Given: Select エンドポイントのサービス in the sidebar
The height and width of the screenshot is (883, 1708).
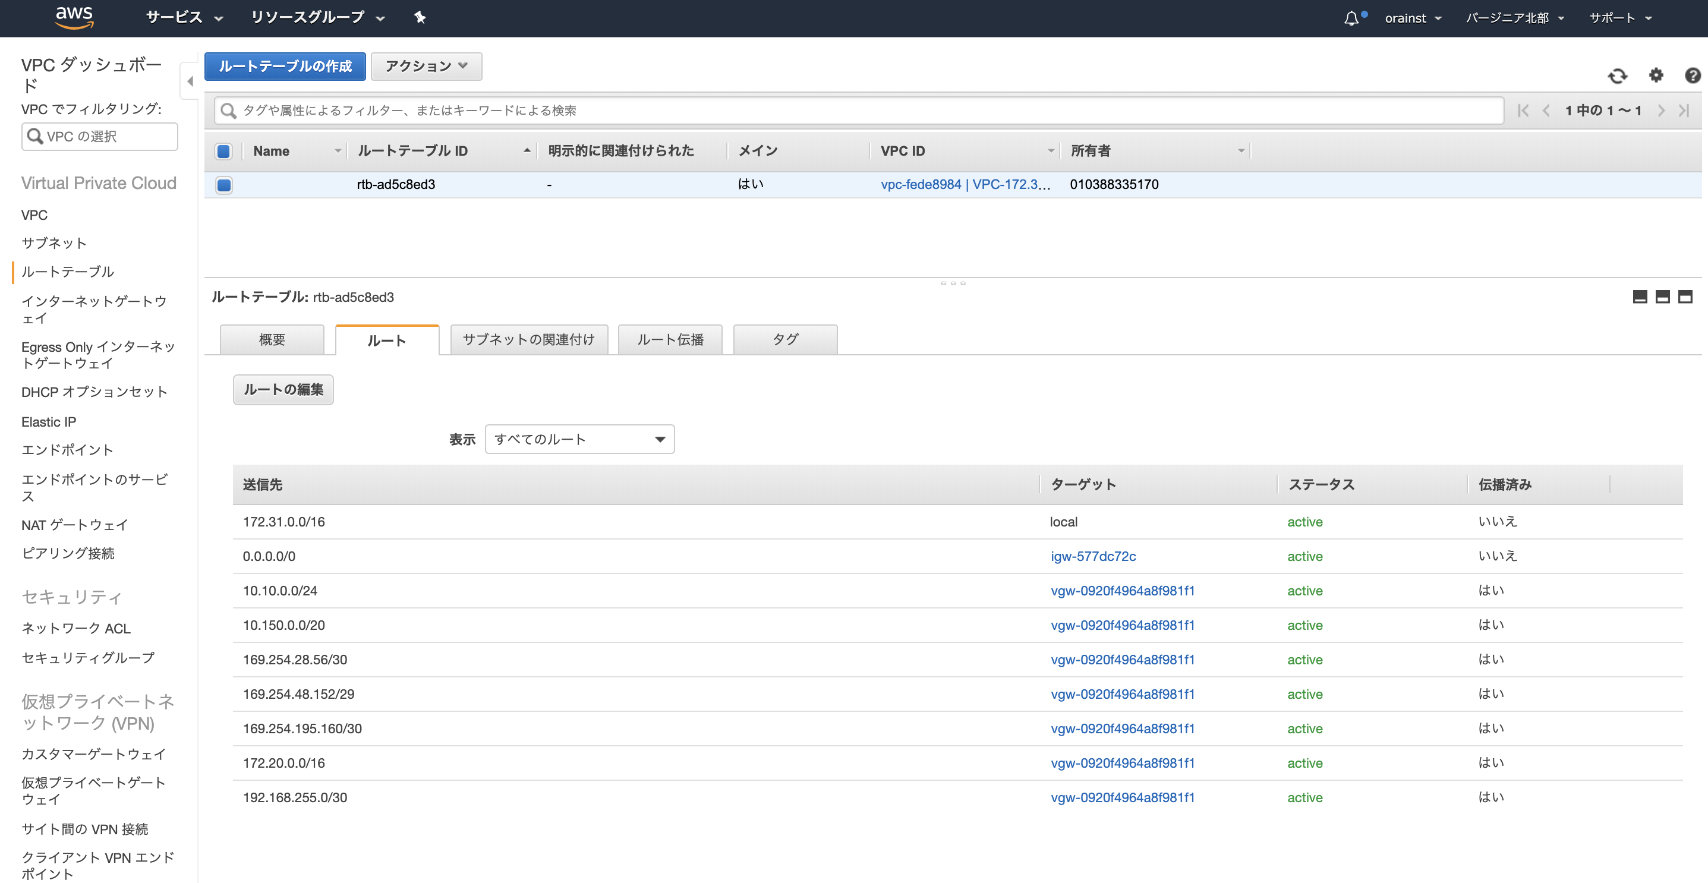Looking at the screenshot, I should tap(94, 488).
